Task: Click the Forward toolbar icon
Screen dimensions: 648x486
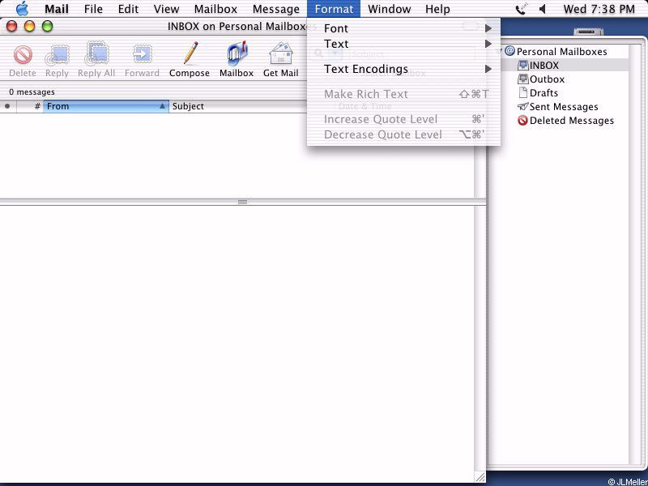Action: point(143,54)
